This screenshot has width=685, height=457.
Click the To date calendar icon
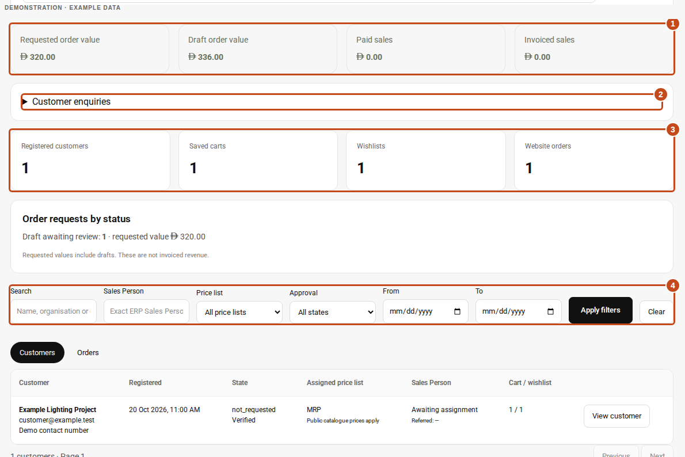pos(550,311)
